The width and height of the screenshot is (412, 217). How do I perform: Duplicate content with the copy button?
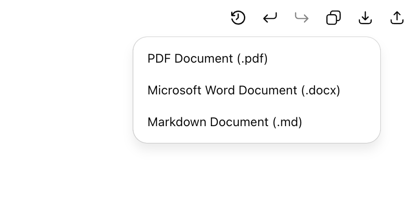[x=333, y=18]
